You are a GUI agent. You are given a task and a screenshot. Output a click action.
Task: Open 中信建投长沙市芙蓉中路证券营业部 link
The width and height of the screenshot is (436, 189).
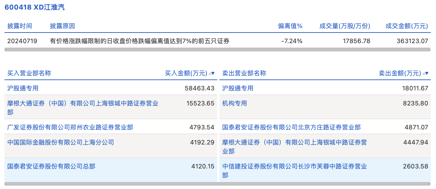pos(294,166)
